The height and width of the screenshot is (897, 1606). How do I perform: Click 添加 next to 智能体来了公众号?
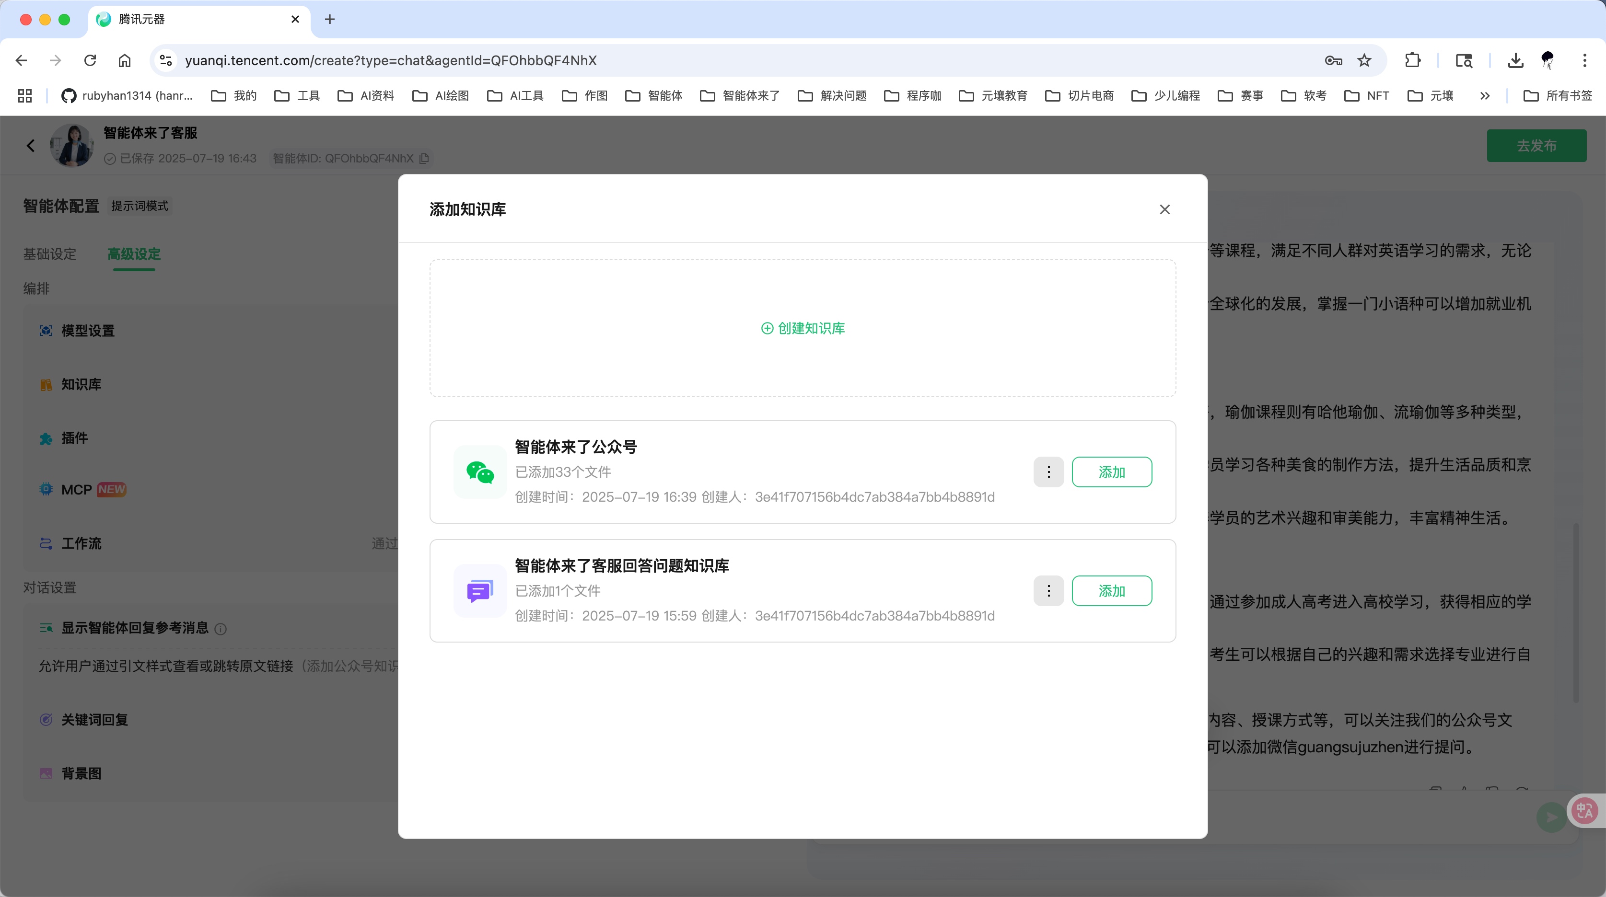1112,472
